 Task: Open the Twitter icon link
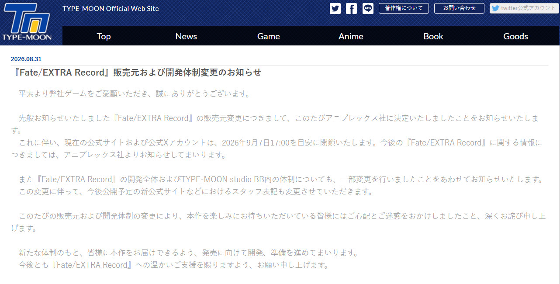point(335,8)
